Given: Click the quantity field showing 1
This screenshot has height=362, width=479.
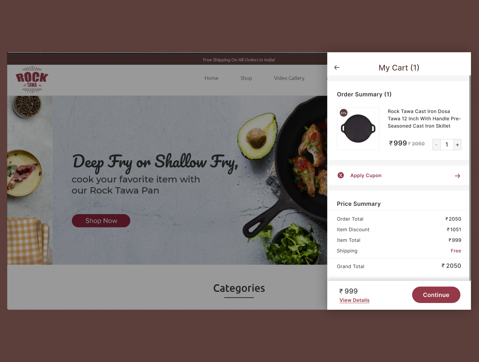Looking at the screenshot, I should pyautogui.click(x=447, y=145).
